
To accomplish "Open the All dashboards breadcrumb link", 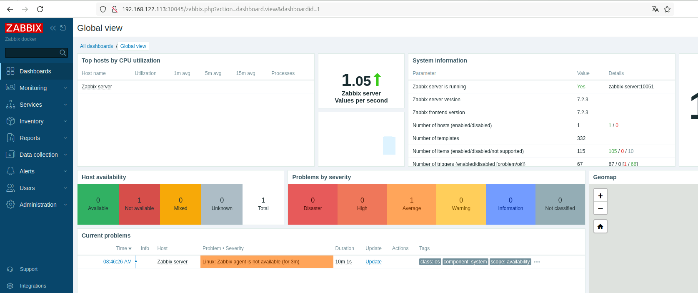I will (x=96, y=46).
